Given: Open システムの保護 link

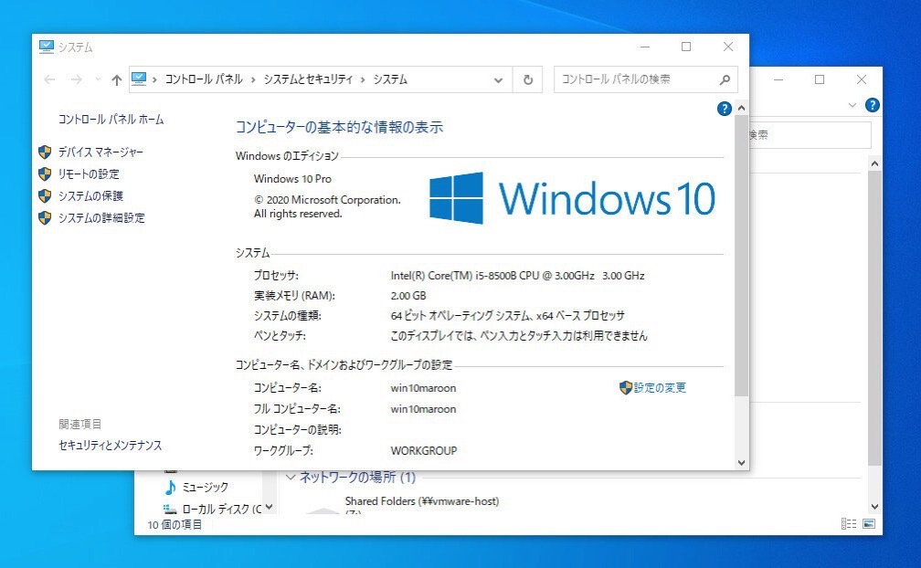Looking at the screenshot, I should click(90, 195).
